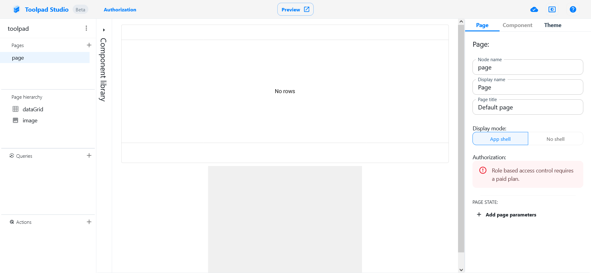
Task: Focus the Page title input field
Action: (x=528, y=107)
